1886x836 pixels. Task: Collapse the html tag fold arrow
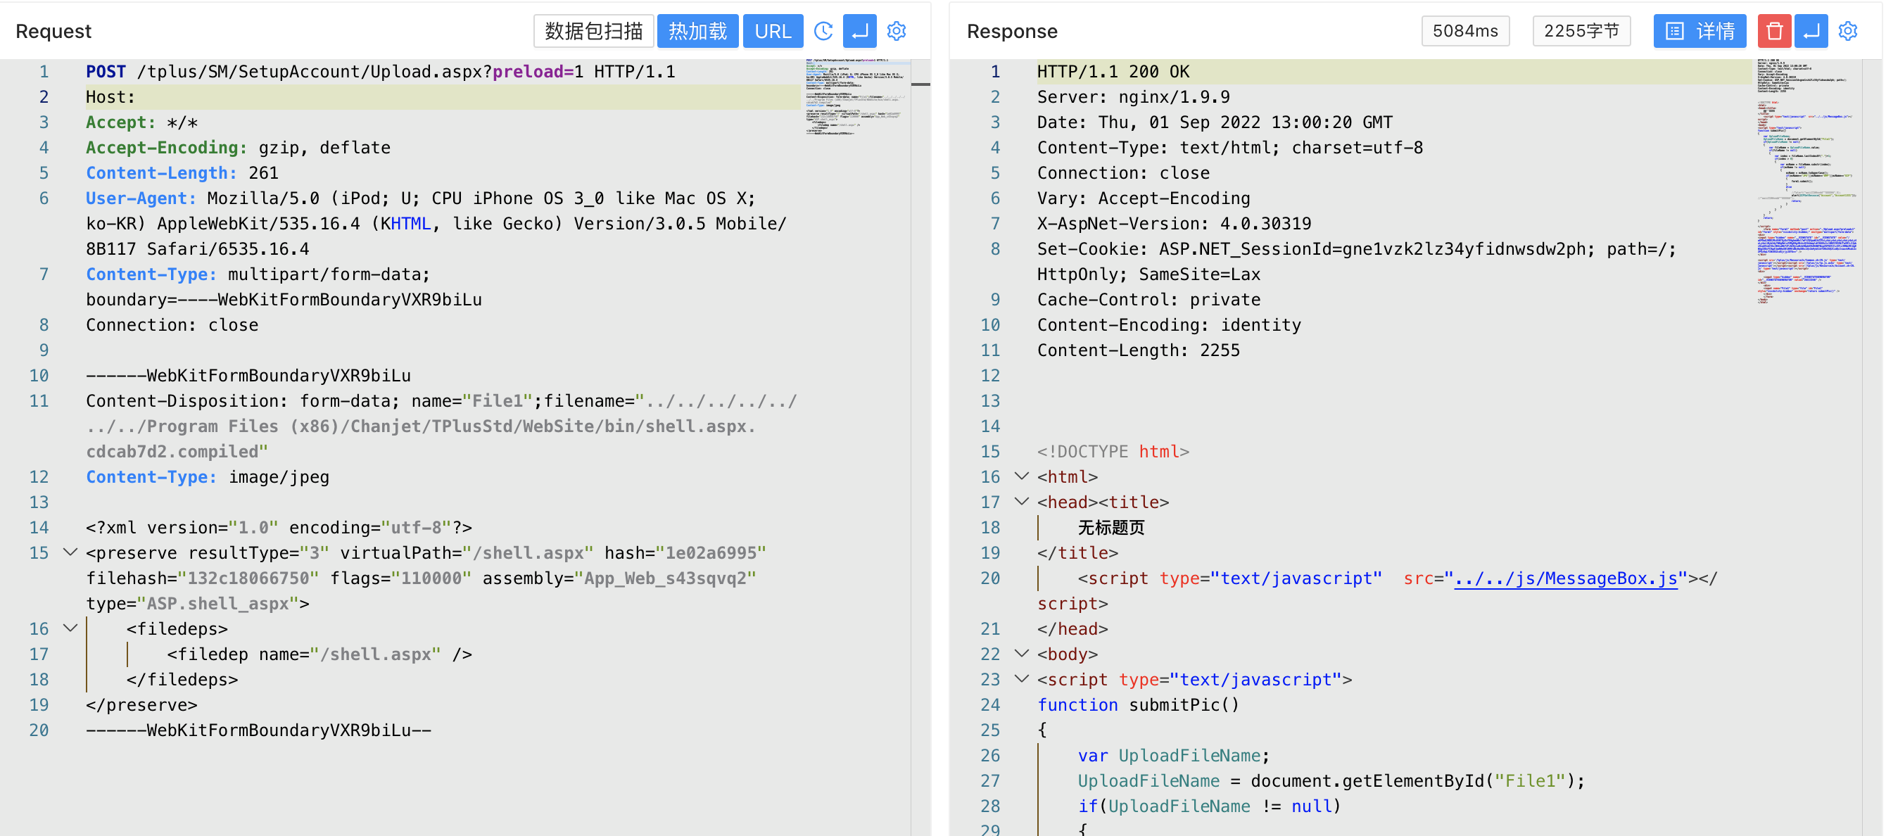1021,476
